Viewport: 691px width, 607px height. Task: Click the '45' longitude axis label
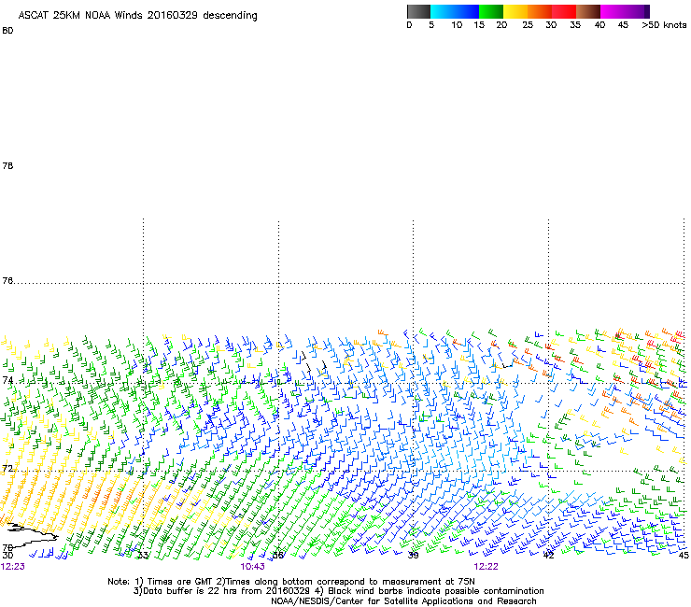[x=684, y=556]
